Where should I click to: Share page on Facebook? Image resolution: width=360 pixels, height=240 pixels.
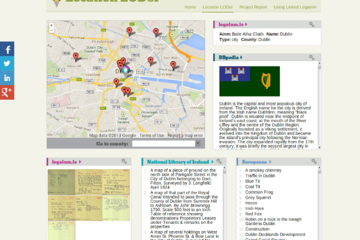click(x=7, y=49)
